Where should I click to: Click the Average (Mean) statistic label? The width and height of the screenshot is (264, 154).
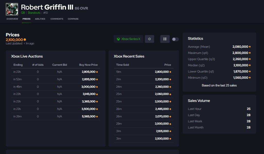(x=199, y=47)
